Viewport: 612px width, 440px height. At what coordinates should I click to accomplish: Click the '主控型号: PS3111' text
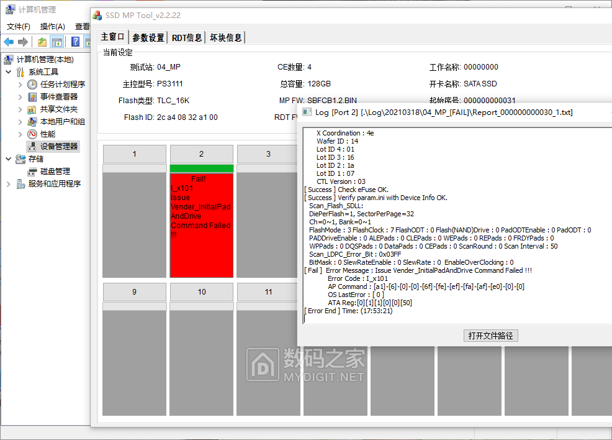[153, 84]
